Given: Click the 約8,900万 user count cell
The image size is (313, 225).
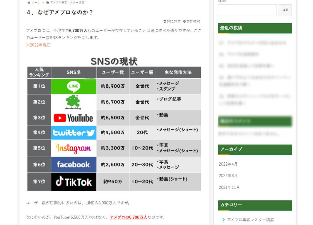Looking at the screenshot, I should point(113,86).
